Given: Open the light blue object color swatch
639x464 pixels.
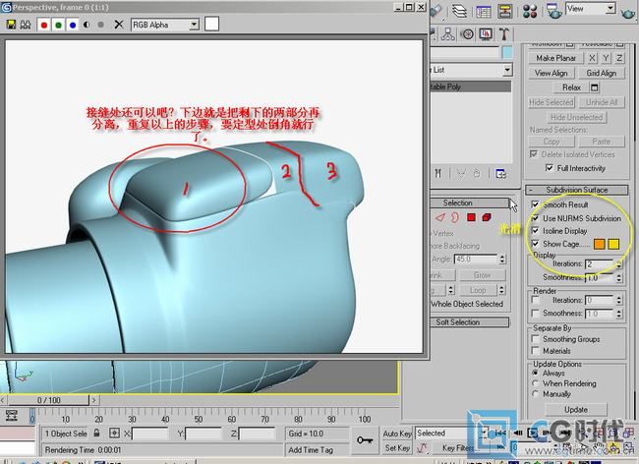Looking at the screenshot, I should click(x=507, y=52).
